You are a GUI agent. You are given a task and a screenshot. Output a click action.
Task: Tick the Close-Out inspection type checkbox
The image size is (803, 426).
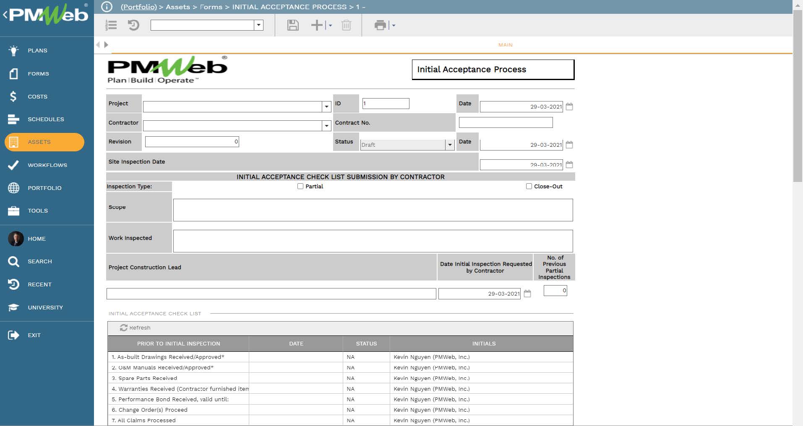click(529, 186)
